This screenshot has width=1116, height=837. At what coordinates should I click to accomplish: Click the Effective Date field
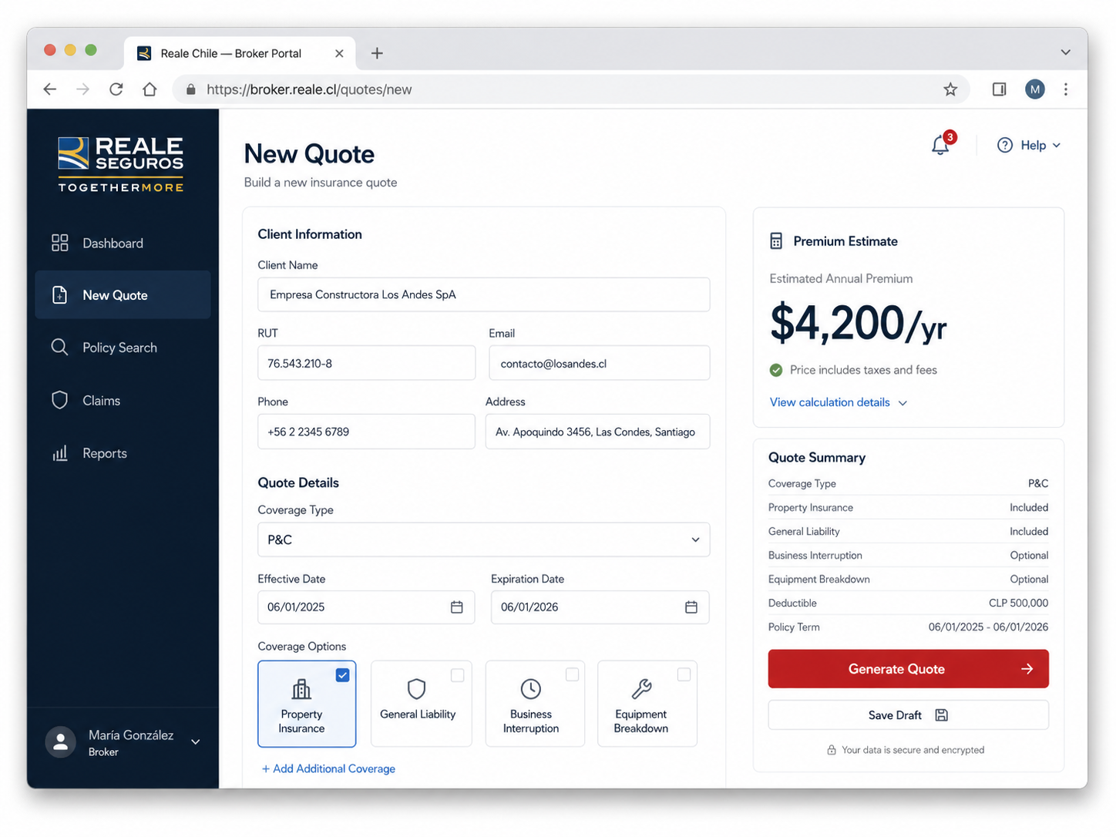366,607
